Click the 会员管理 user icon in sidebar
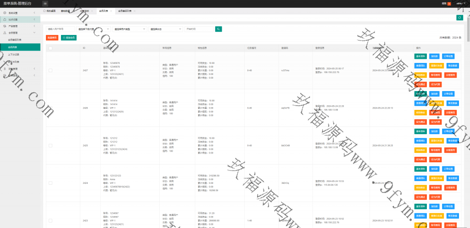Viewport: 470px width, 228px height. (x=5, y=33)
